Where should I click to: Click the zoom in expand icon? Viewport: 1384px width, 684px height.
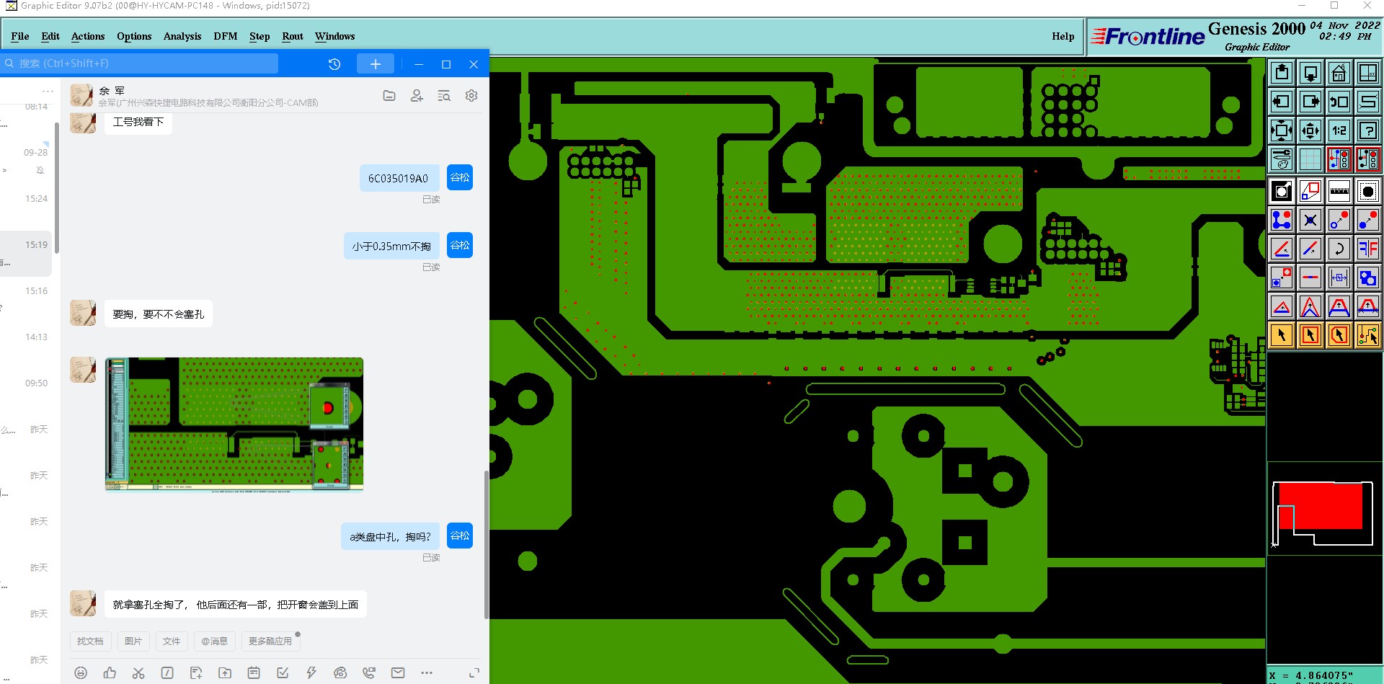pyautogui.click(x=1282, y=130)
